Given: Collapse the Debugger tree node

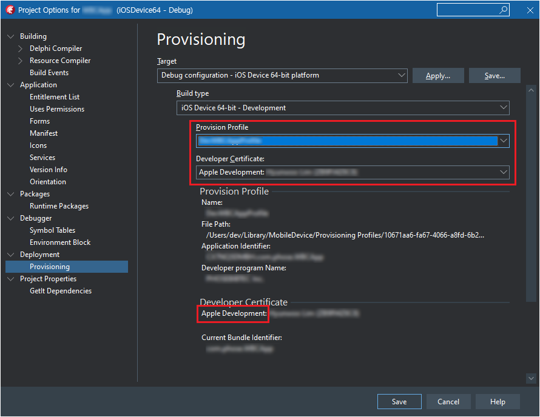Looking at the screenshot, I should coord(11,218).
